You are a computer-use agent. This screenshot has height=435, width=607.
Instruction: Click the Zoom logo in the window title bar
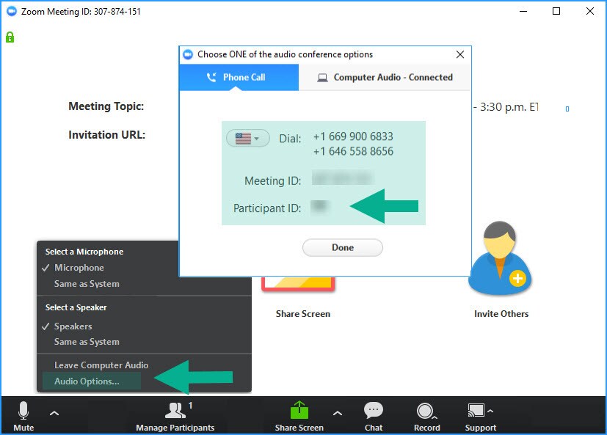pos(12,11)
